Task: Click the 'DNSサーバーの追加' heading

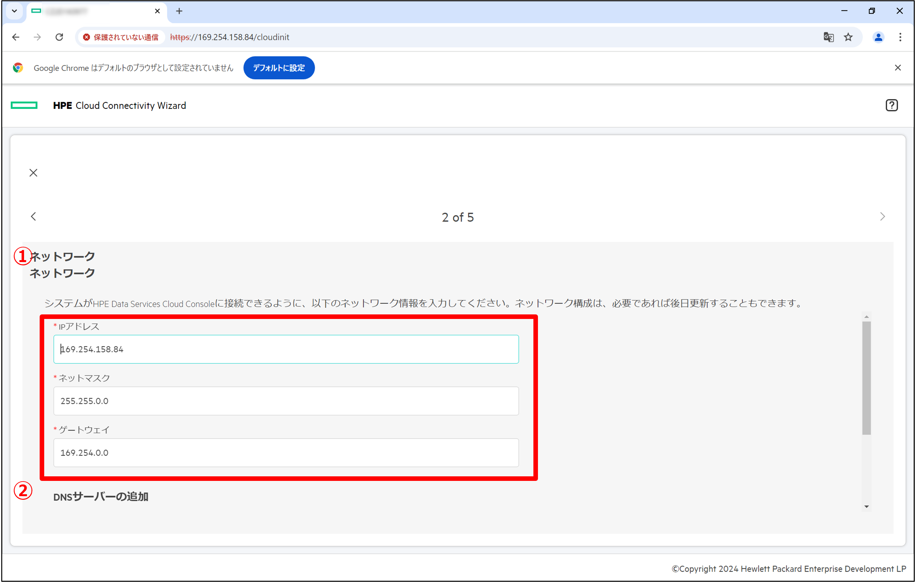Action: pyautogui.click(x=101, y=496)
